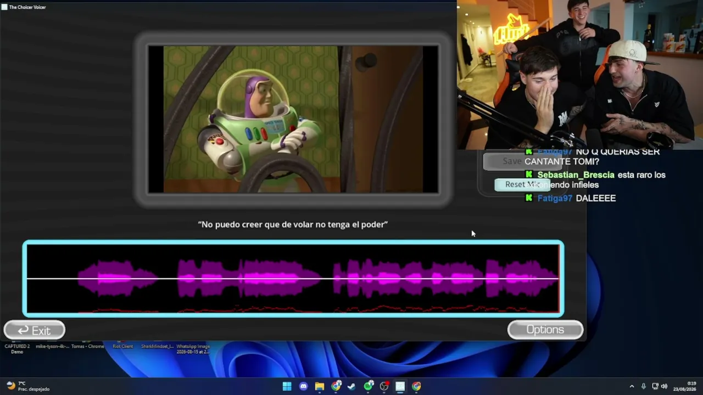Open the Windows Start menu
This screenshot has width=703, height=395.
pos(287,386)
